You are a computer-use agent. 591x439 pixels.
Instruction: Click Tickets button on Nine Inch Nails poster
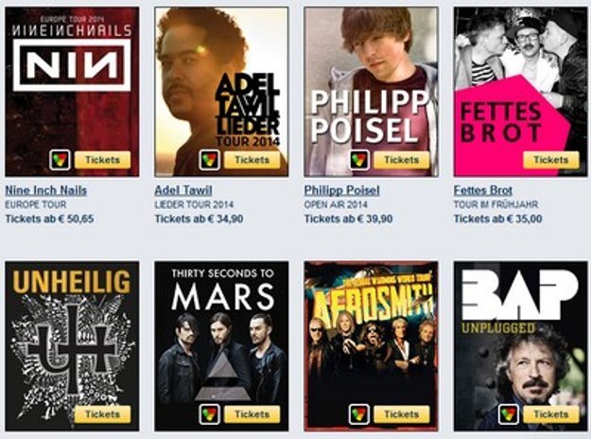point(102,160)
